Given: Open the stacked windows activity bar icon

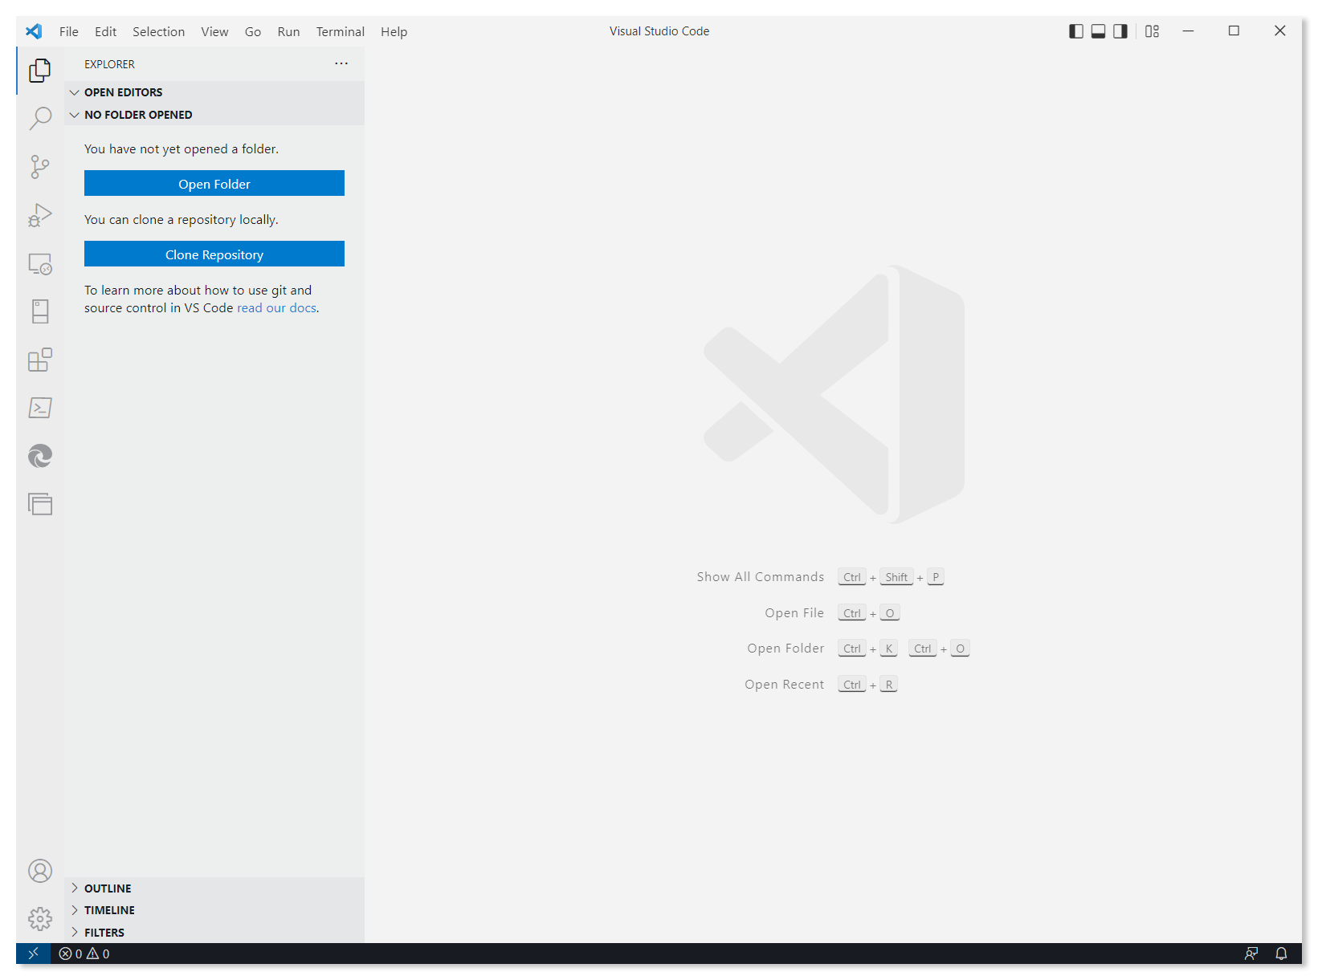Looking at the screenshot, I should point(40,504).
